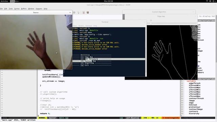Open the Buffers menu in GVim
Viewport: 217px width, 122px height.
tap(24, 9)
